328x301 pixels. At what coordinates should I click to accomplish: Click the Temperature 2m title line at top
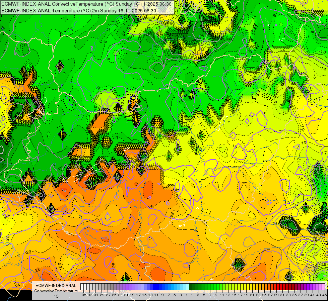[x=79, y=11]
